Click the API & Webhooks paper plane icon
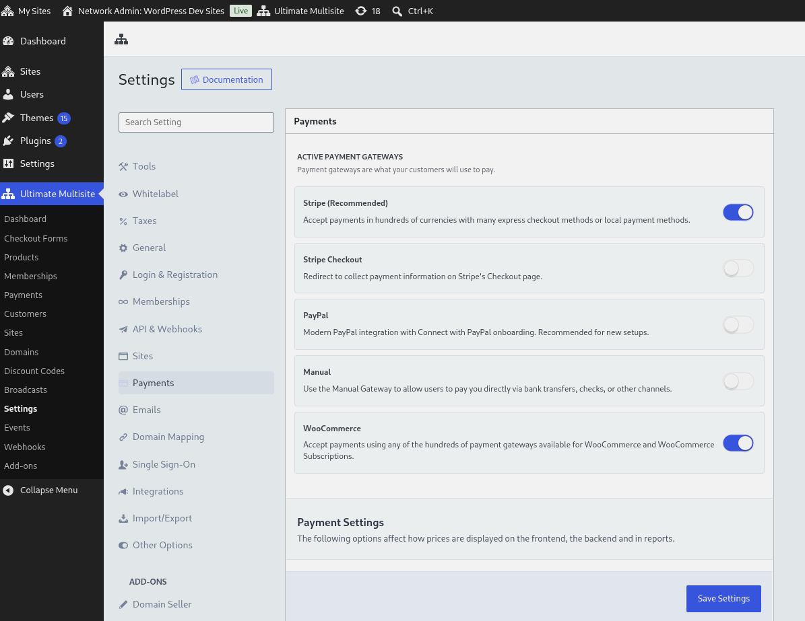Image resolution: width=805 pixels, height=621 pixels. [123, 329]
